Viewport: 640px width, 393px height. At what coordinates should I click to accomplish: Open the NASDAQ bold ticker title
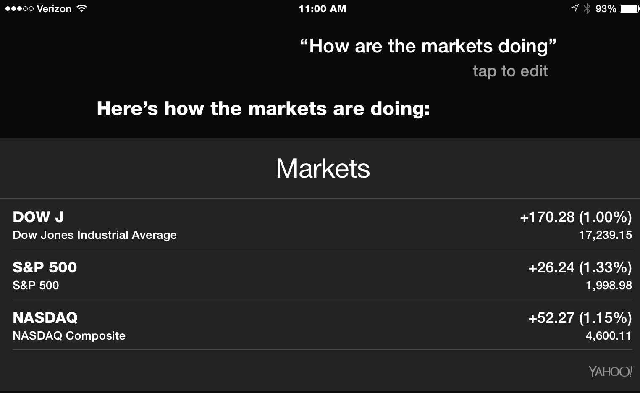[45, 318]
